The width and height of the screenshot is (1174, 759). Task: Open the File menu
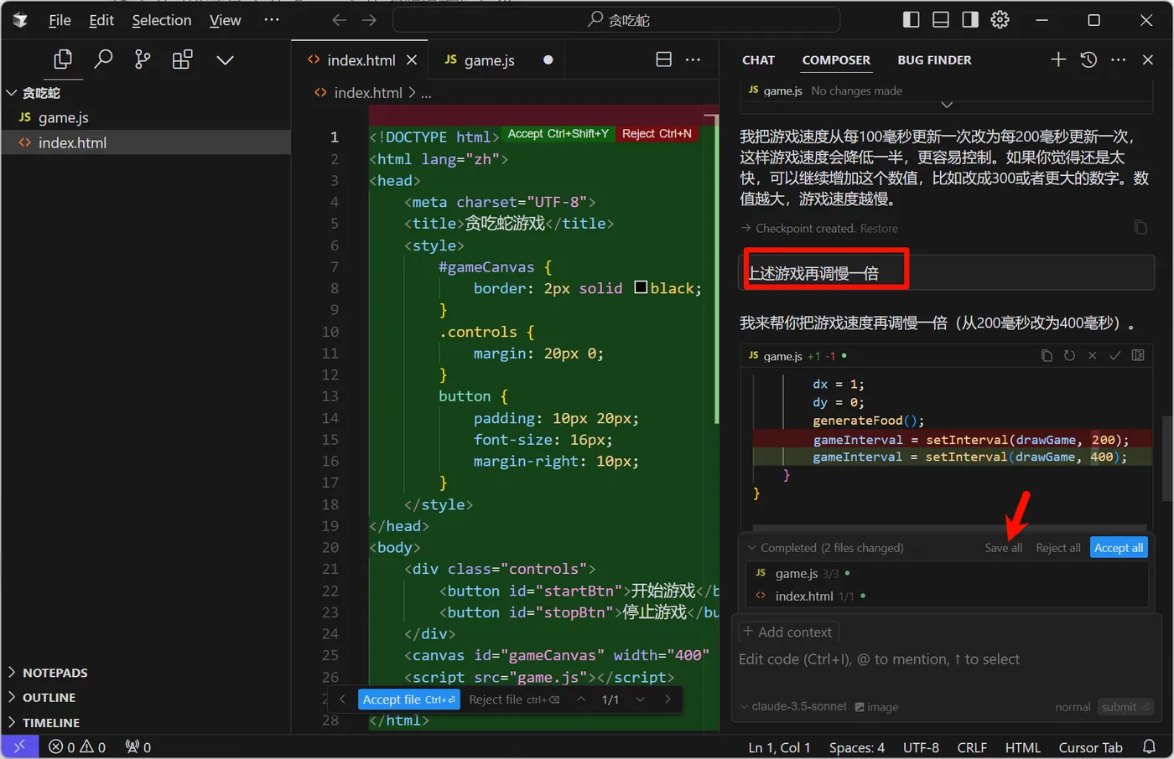(x=60, y=20)
